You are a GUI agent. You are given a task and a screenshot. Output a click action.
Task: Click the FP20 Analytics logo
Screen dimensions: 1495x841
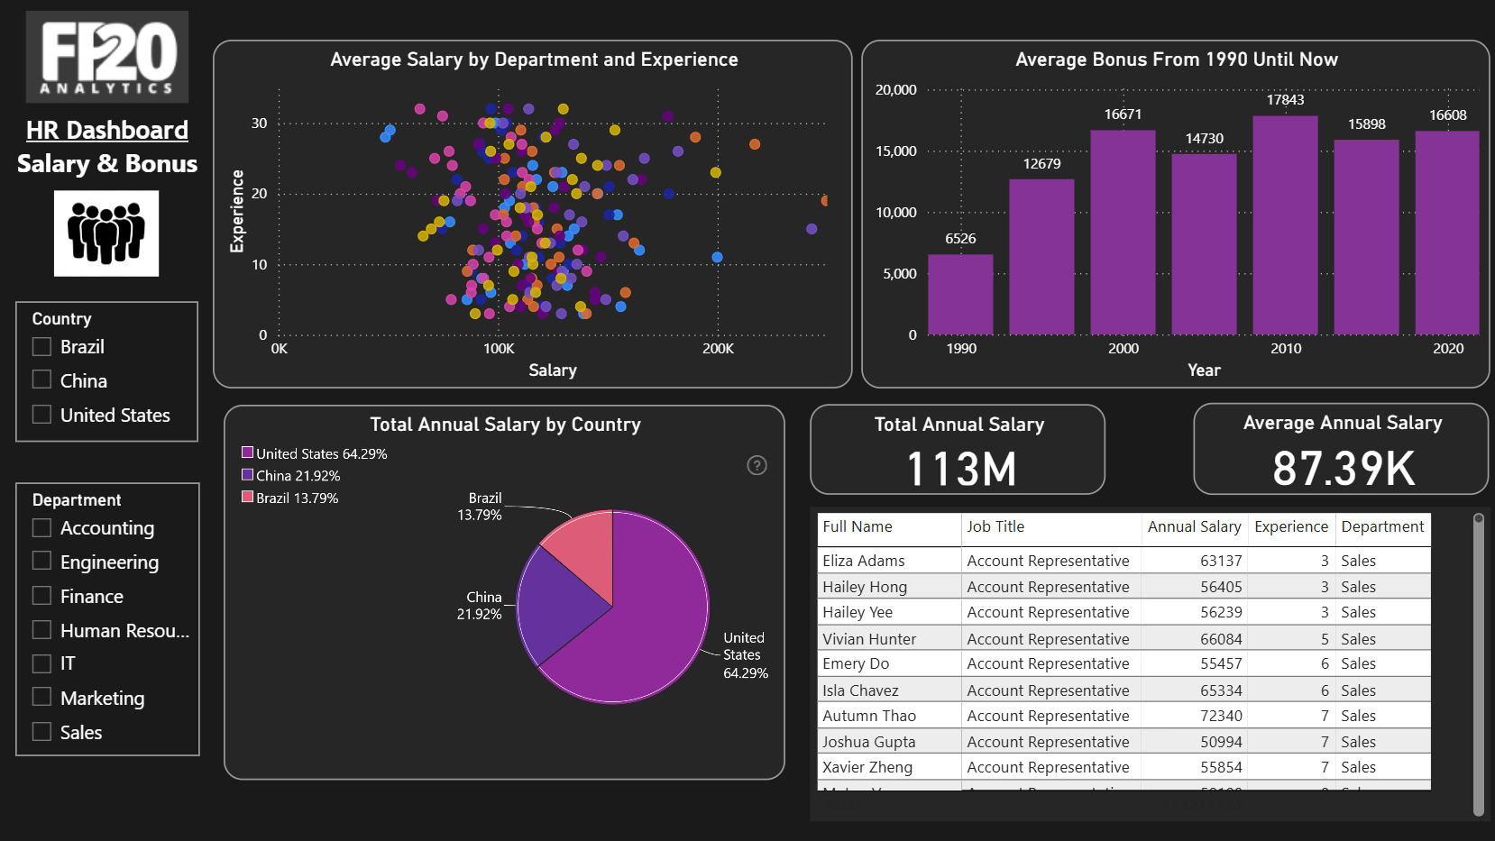tap(107, 57)
